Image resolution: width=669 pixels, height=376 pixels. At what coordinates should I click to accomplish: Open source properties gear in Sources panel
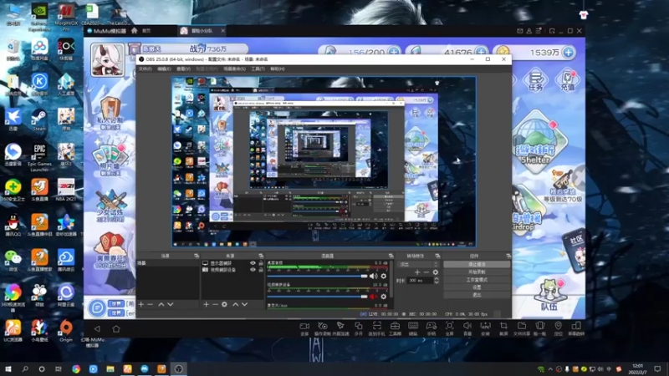[x=224, y=304]
